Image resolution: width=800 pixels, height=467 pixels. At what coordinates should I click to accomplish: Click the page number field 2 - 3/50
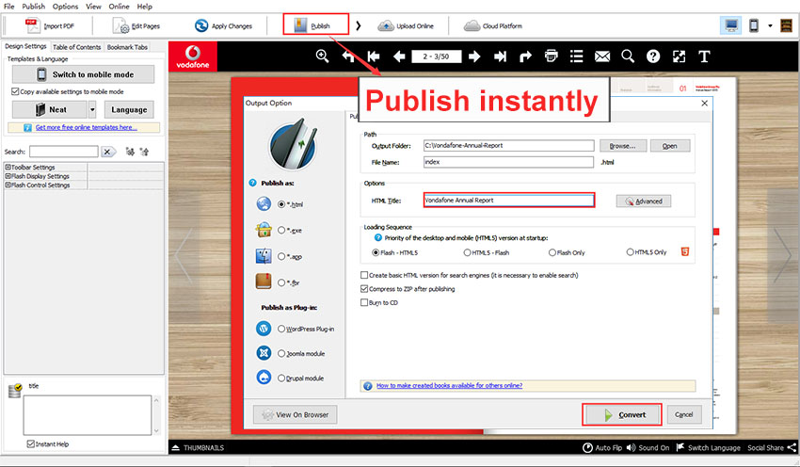coord(436,56)
